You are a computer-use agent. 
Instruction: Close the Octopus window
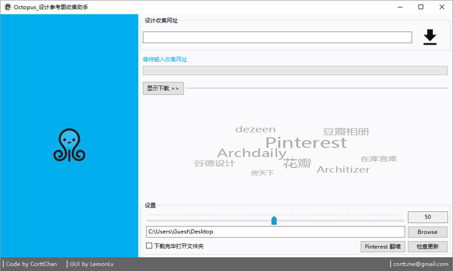pos(442,7)
